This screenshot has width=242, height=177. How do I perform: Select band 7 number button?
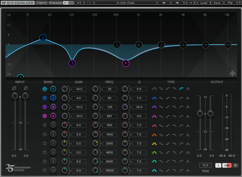point(53,143)
